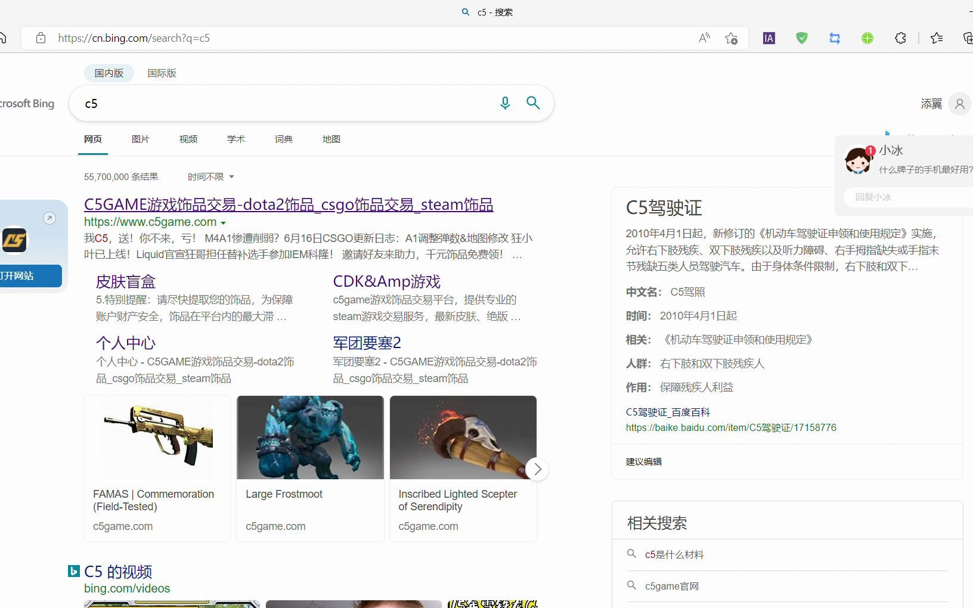The height and width of the screenshot is (608, 973).
Task: Open the C5 的视频 heading link
Action: tap(118, 572)
